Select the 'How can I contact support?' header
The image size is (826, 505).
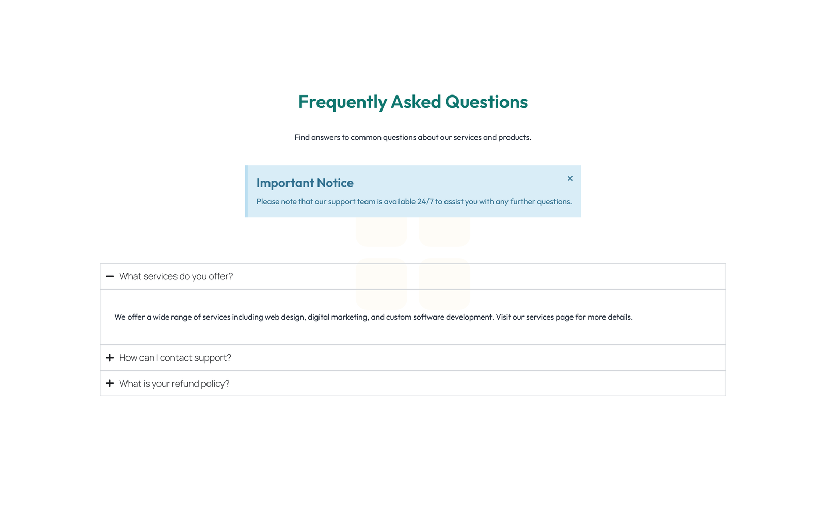175,357
